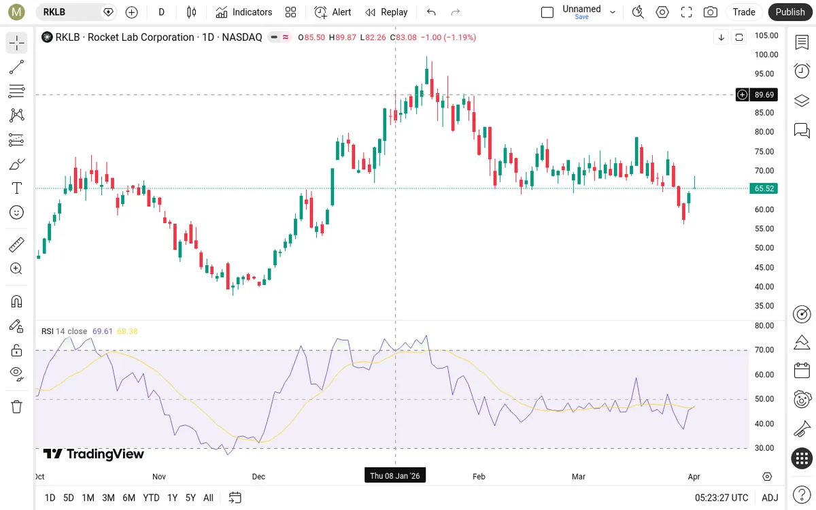Take a chart snapshot with the camera
The height and width of the screenshot is (510, 816).
point(711,12)
